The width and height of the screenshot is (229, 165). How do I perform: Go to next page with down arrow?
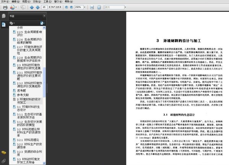(38, 7)
